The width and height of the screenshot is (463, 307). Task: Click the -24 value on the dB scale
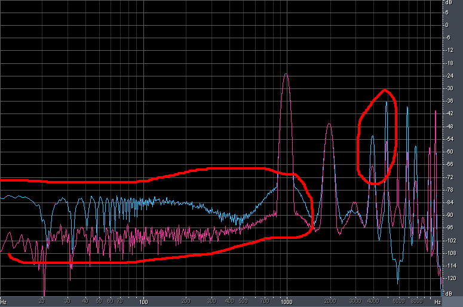click(x=449, y=76)
